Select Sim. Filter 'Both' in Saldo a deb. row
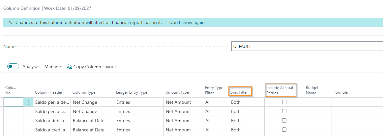The height and width of the screenshot is (136, 383). [x=247, y=121]
